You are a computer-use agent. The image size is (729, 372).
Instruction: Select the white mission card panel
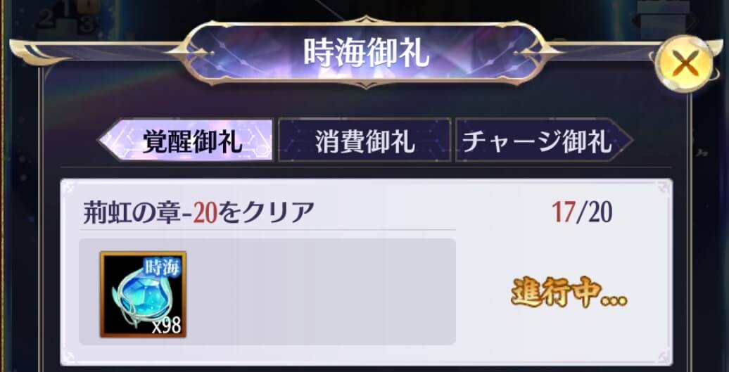point(367,272)
